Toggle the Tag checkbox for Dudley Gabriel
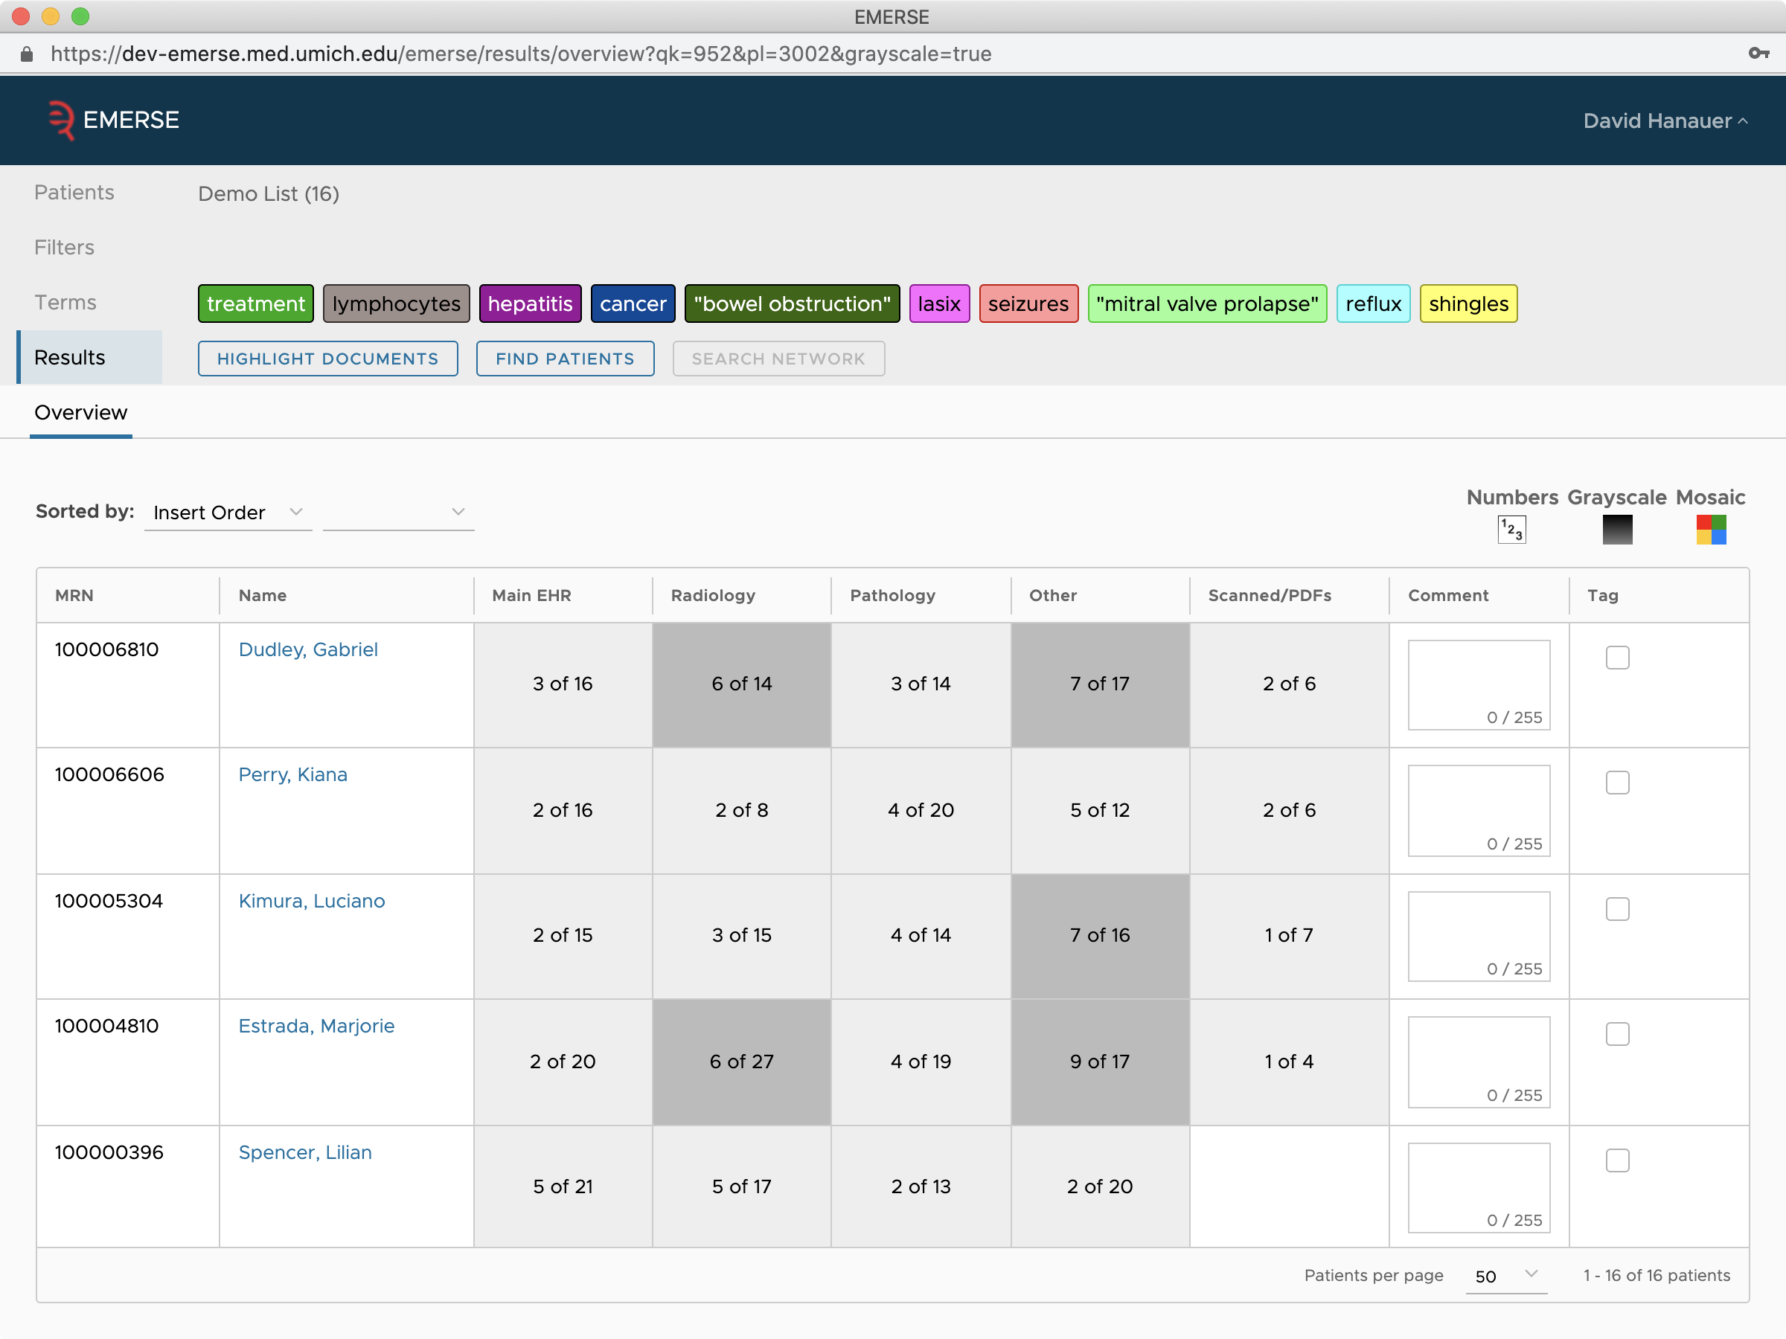The height and width of the screenshot is (1339, 1786). (1617, 655)
